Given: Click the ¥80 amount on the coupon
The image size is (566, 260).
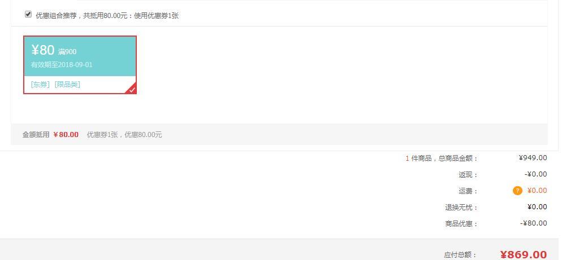Looking at the screenshot, I should 42,50.
